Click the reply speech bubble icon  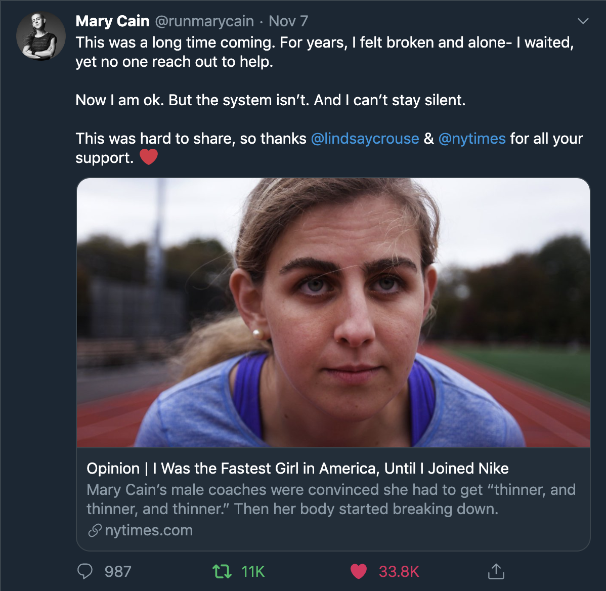(85, 571)
